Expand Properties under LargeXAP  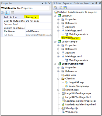58,20
